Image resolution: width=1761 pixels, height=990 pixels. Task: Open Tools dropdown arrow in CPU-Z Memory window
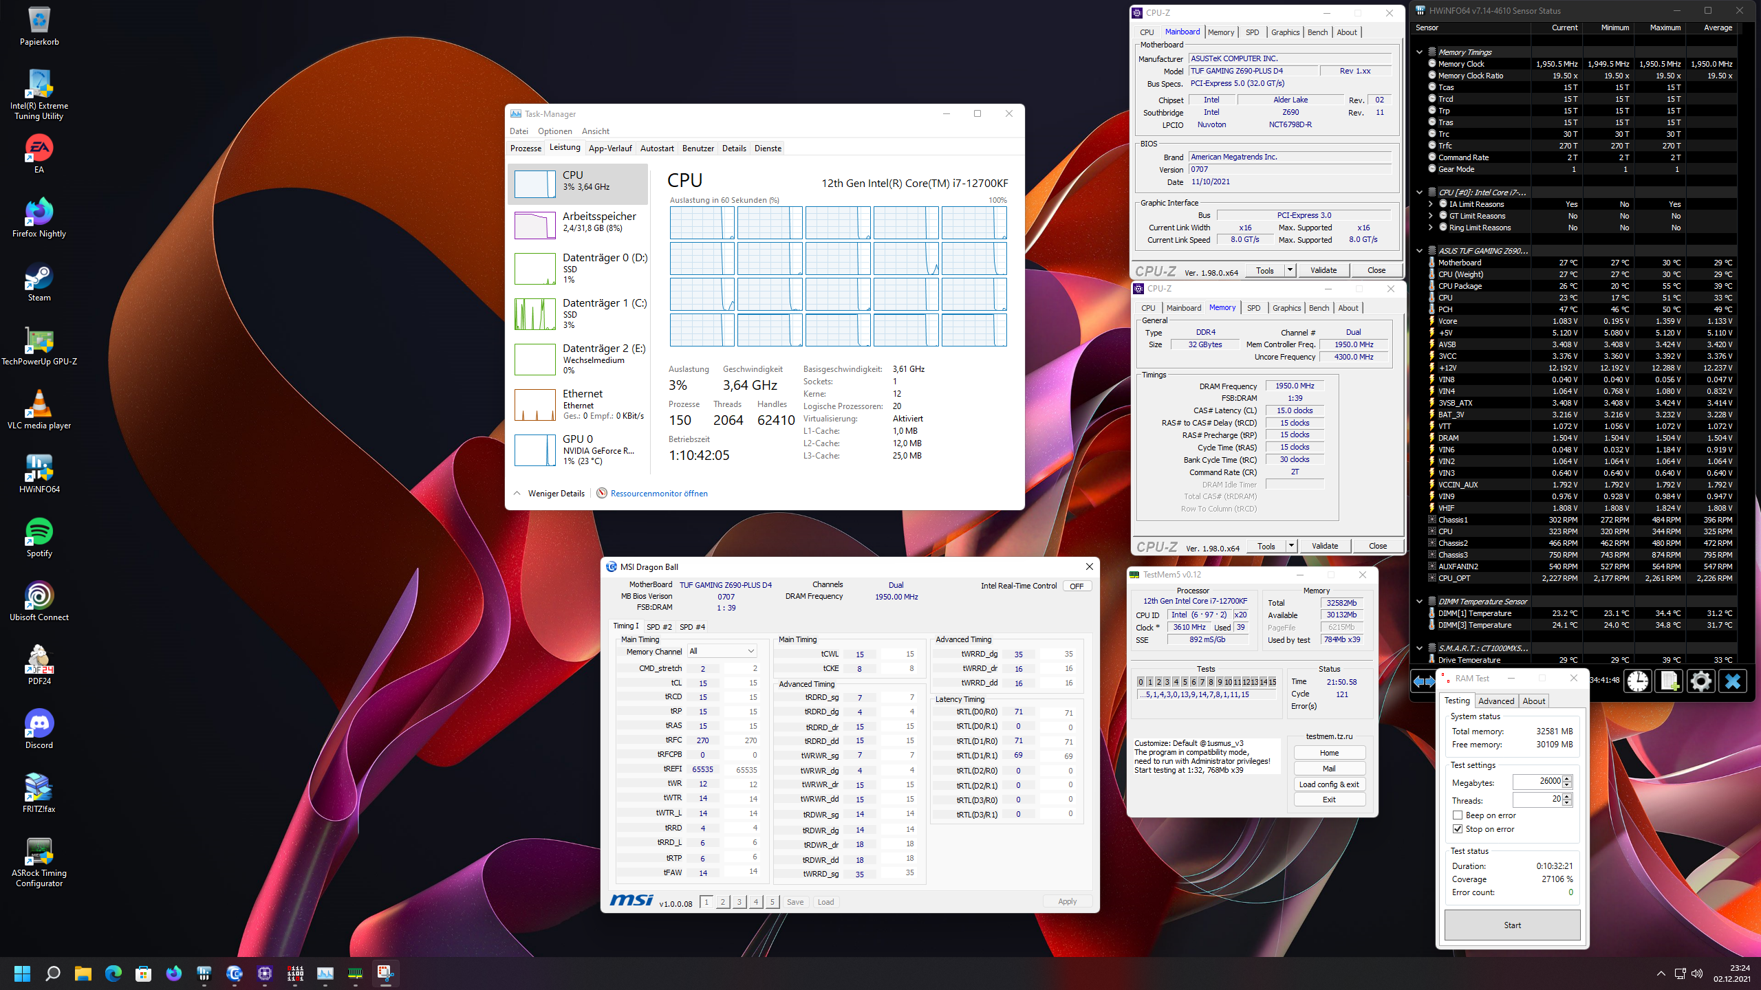[1291, 546]
